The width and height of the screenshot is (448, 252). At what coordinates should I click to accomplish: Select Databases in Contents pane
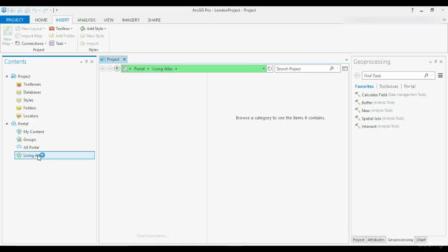click(32, 92)
